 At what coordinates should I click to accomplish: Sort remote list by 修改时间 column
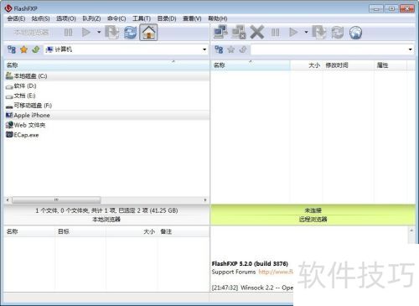(x=348, y=65)
